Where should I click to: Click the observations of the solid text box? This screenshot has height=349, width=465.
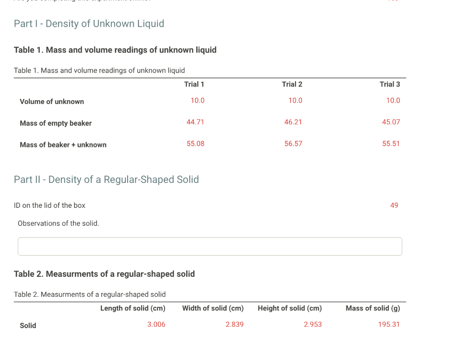(x=209, y=246)
